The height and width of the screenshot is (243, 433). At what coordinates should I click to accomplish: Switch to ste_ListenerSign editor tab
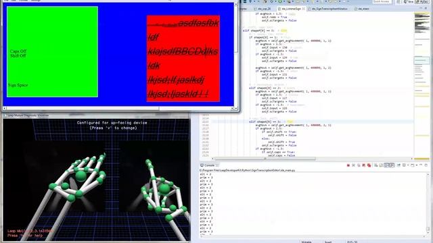(x=291, y=9)
